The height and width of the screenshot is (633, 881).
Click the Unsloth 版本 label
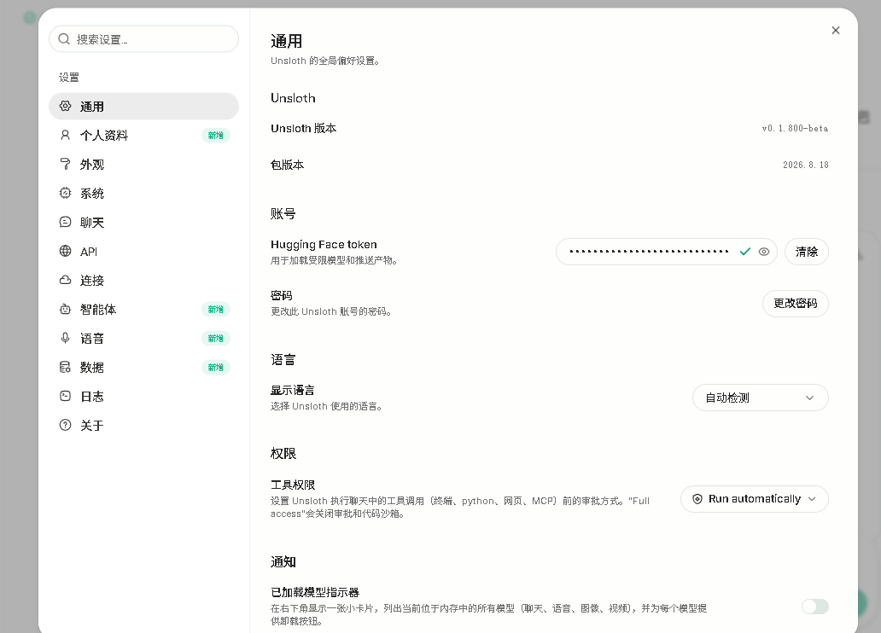pyautogui.click(x=303, y=128)
